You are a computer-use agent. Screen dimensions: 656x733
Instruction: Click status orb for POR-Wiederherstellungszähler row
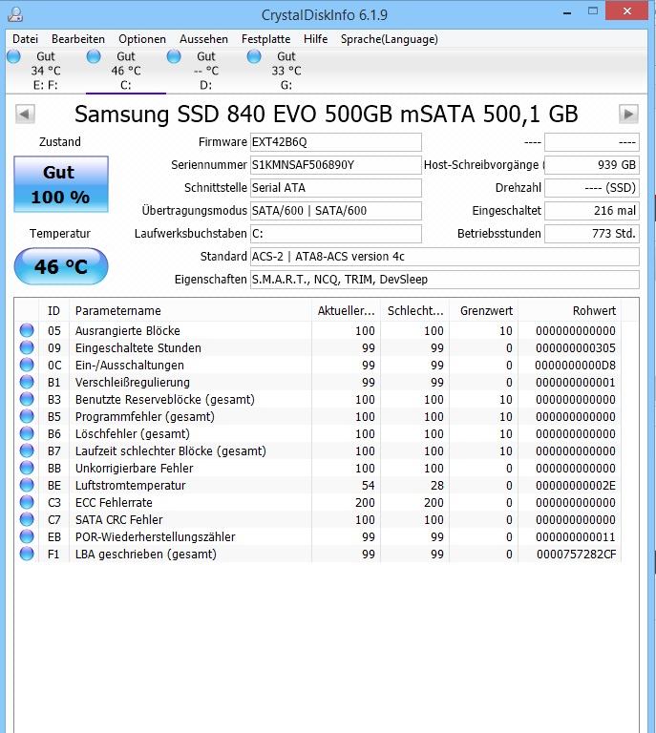coord(27,536)
